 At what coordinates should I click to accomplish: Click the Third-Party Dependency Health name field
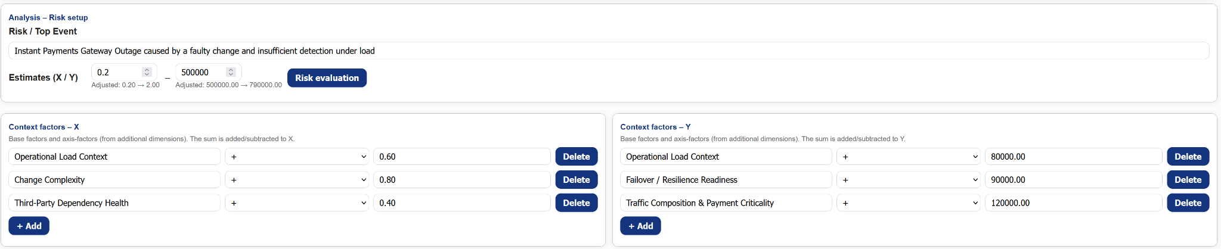coord(114,203)
